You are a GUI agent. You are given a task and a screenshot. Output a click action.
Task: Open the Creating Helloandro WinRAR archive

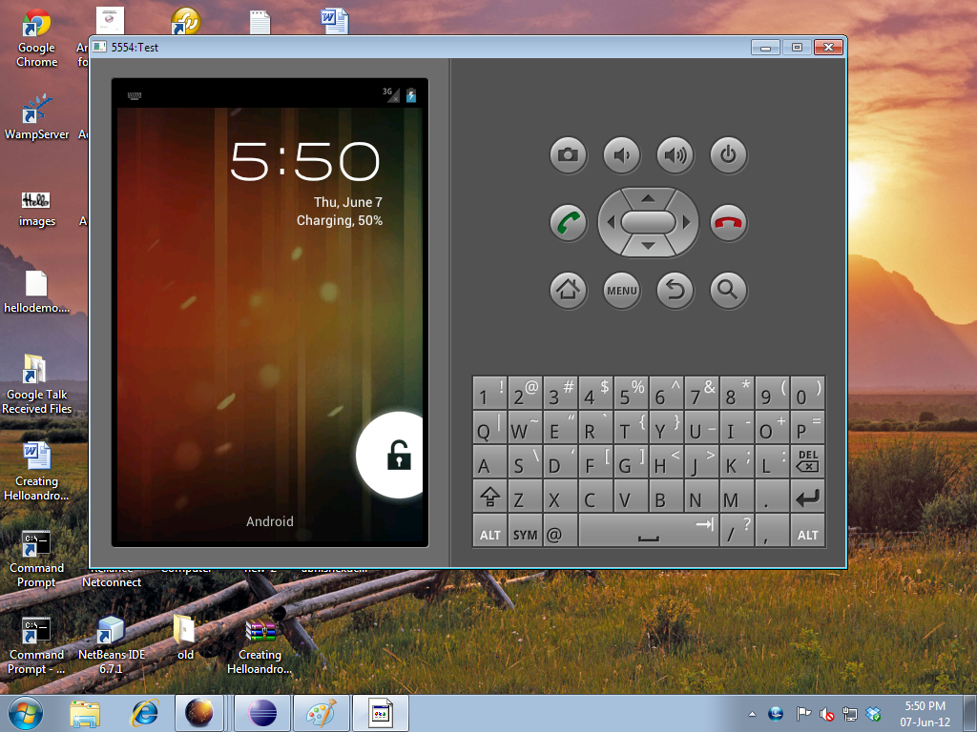click(260, 646)
